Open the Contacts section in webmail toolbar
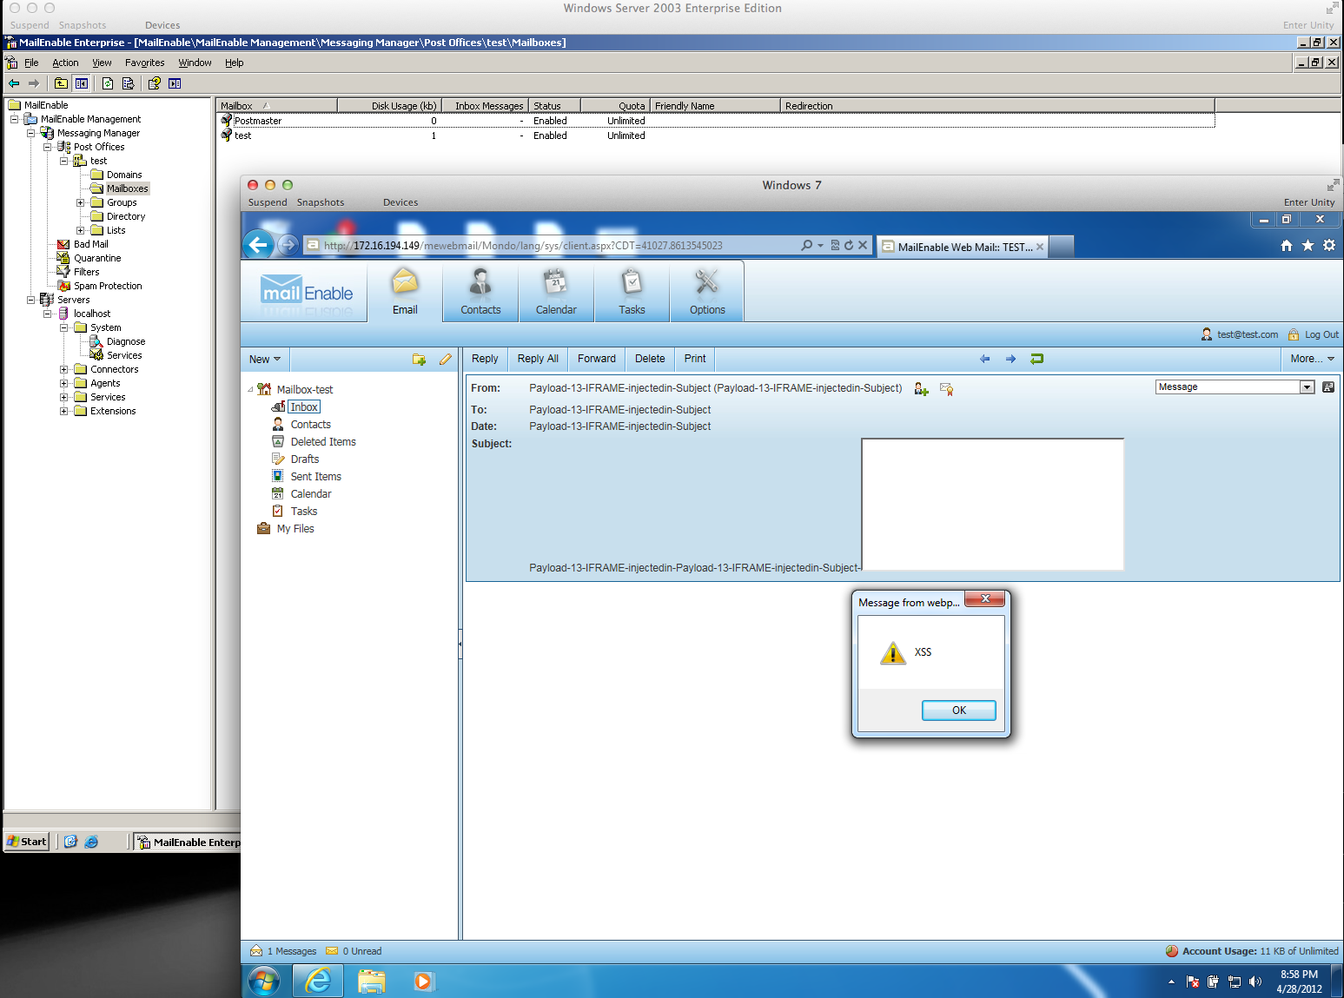 coord(480,292)
